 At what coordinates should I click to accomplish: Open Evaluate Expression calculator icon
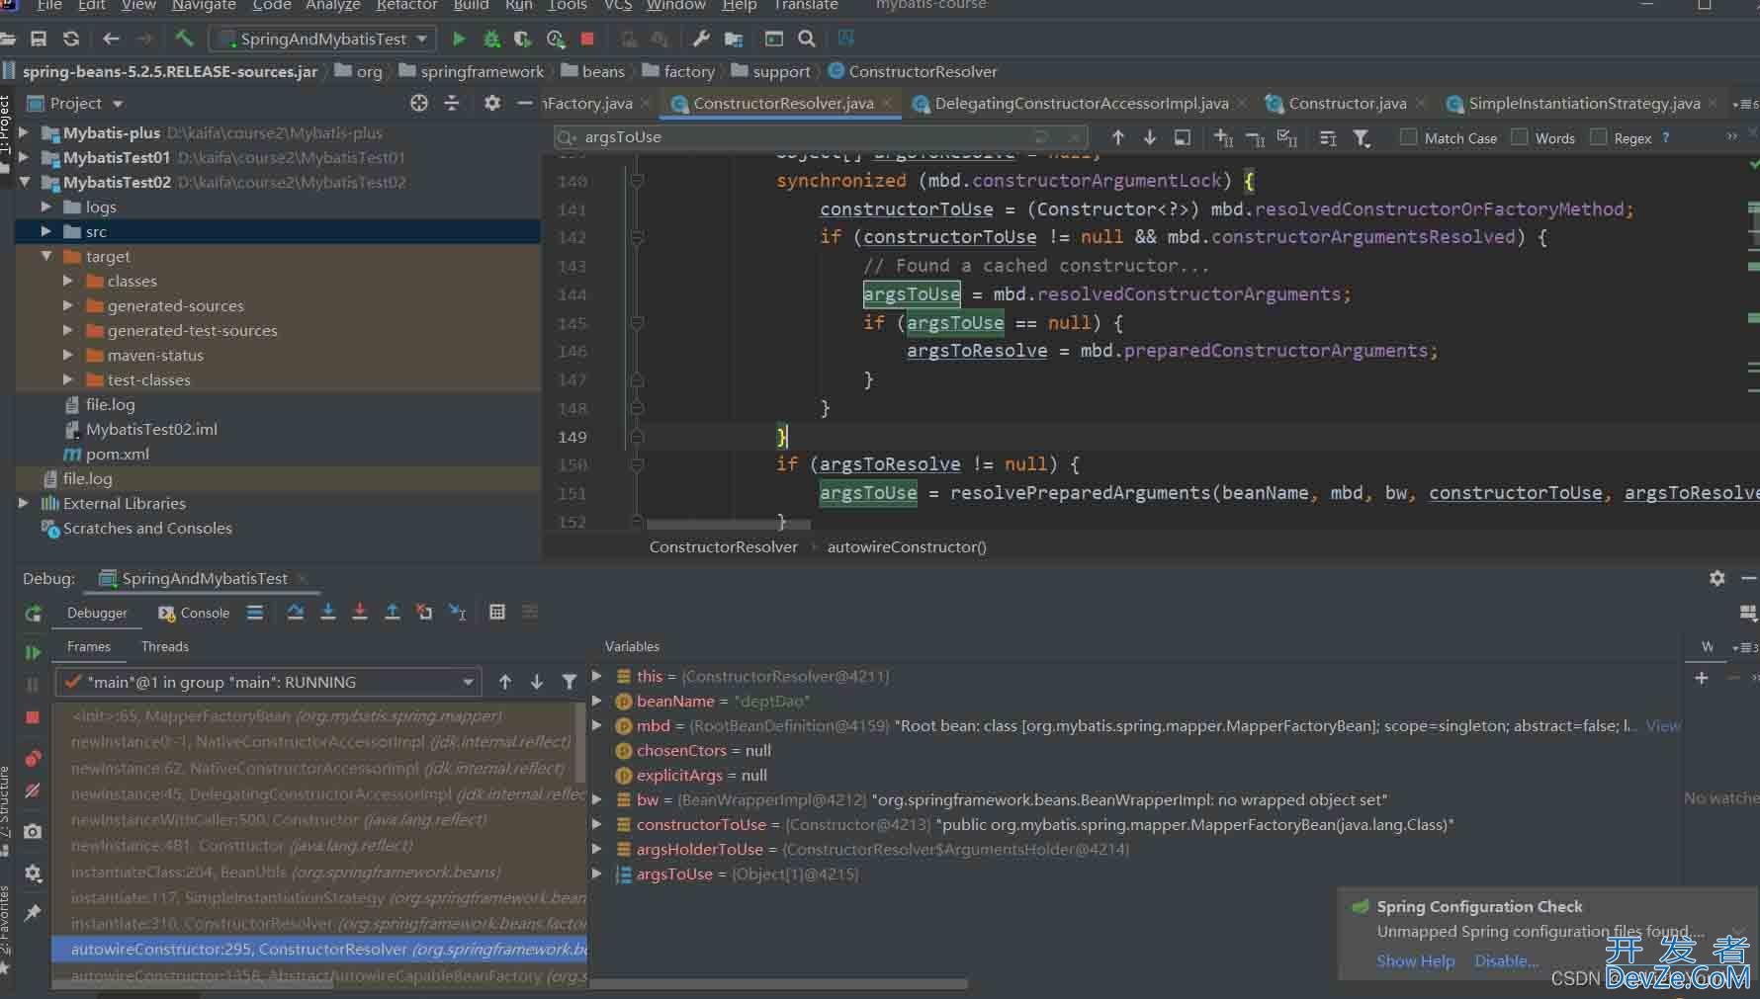click(497, 613)
